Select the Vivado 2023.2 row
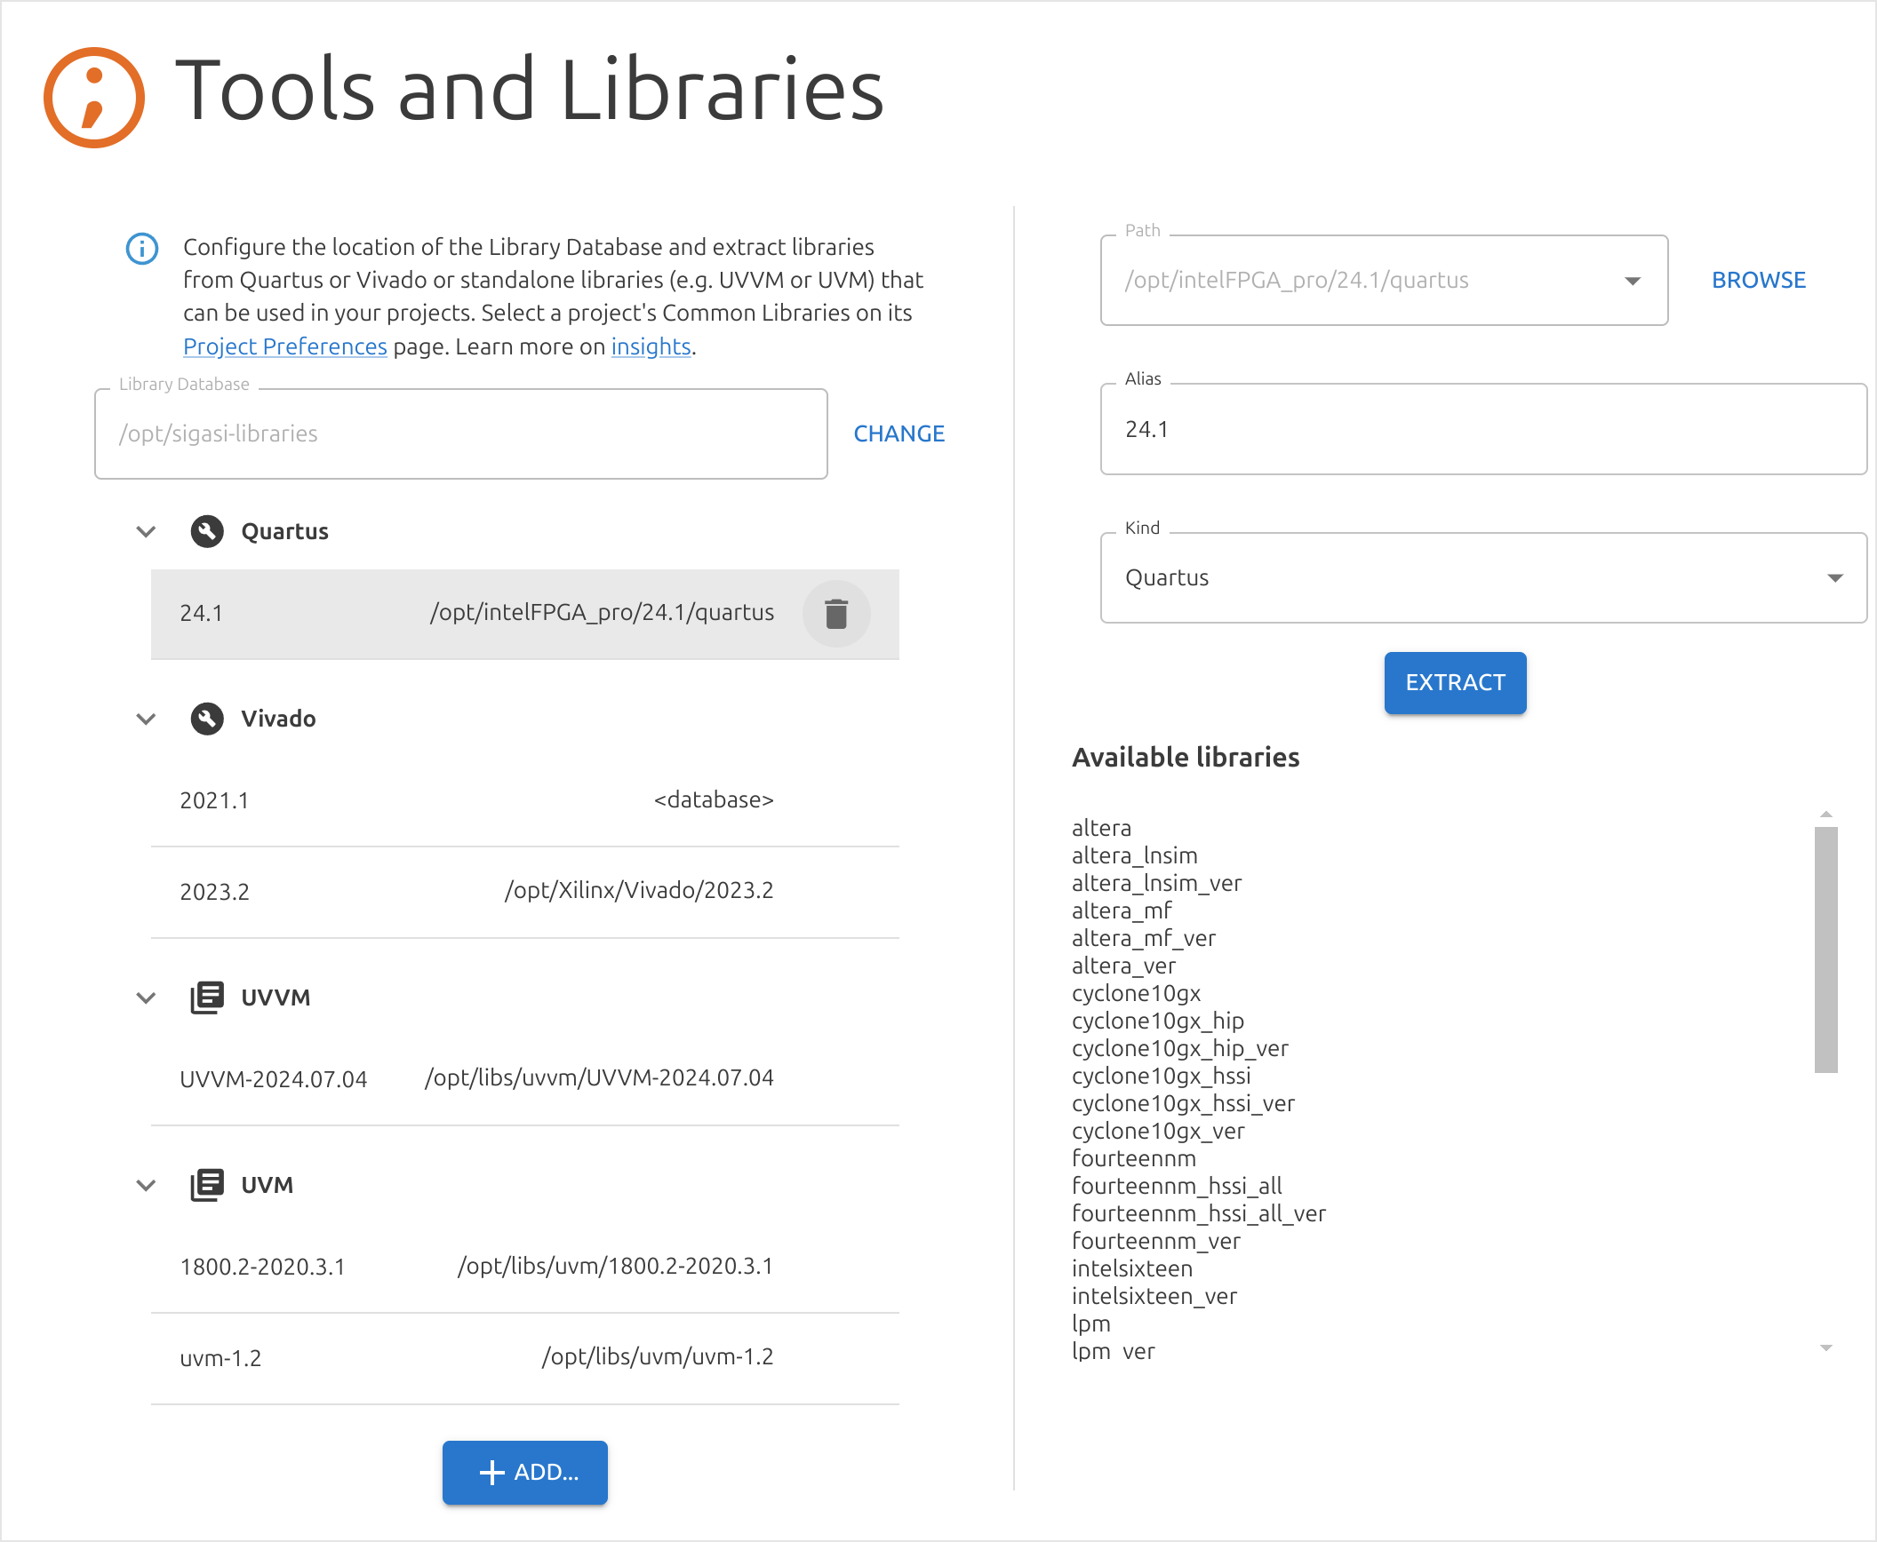Image resolution: width=1877 pixels, height=1542 pixels. [525, 892]
